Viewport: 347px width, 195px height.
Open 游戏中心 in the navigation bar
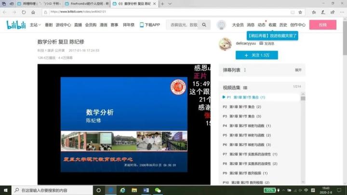click(63, 25)
